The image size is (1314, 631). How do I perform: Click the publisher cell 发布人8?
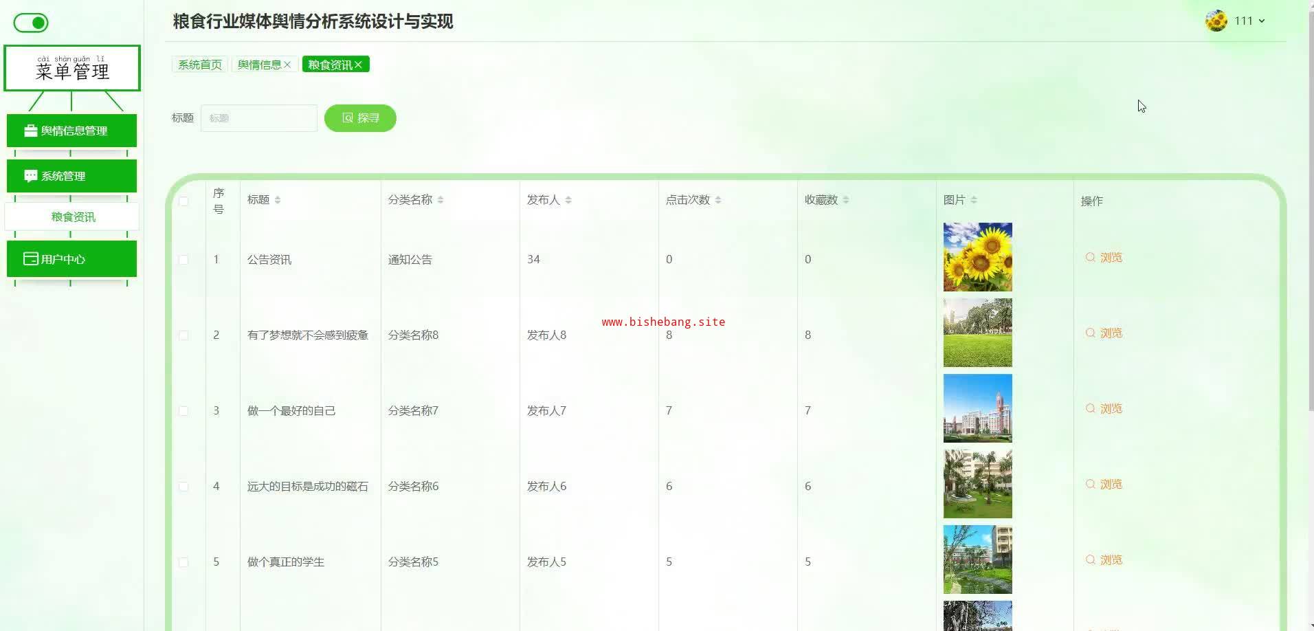click(546, 335)
